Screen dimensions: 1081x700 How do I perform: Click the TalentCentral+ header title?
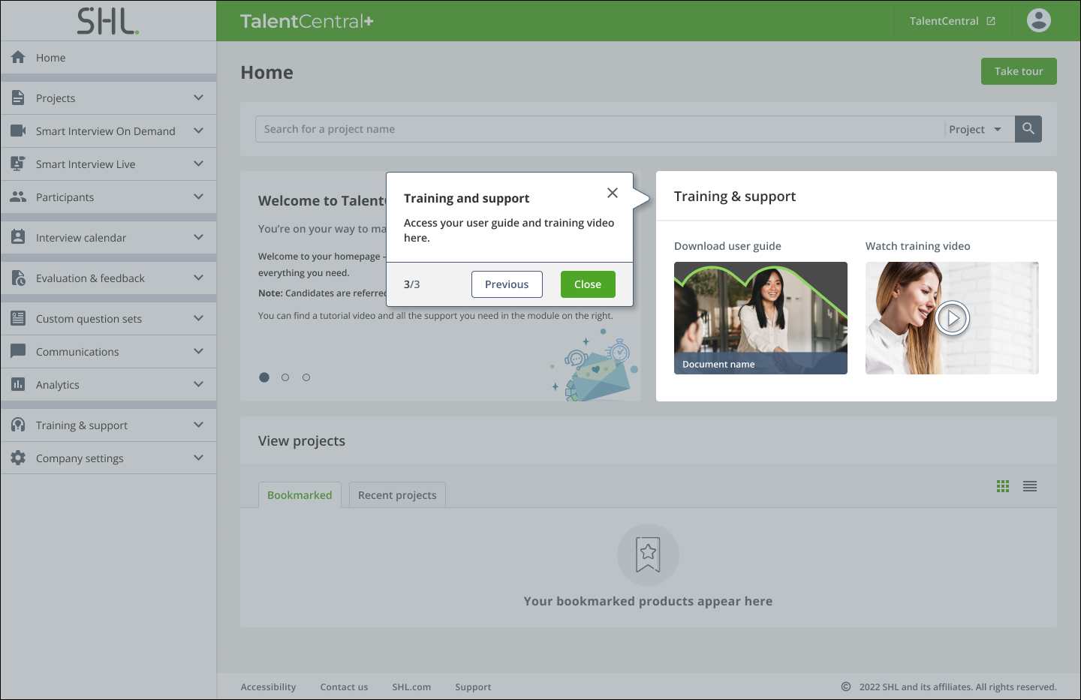click(306, 21)
